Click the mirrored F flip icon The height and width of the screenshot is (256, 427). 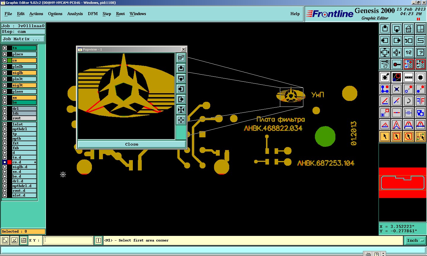click(420, 101)
